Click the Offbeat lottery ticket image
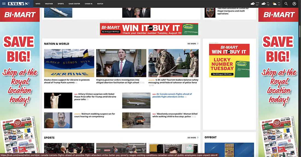 [x=229, y=150]
